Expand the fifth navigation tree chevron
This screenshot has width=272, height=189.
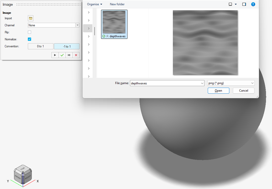pos(89,44)
